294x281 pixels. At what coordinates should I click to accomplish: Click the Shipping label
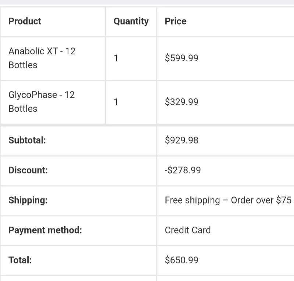[x=28, y=200]
